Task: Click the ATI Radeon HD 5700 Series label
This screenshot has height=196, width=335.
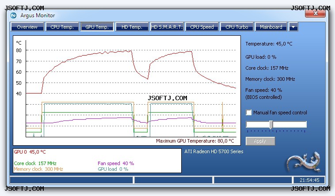Action: coord(214,151)
